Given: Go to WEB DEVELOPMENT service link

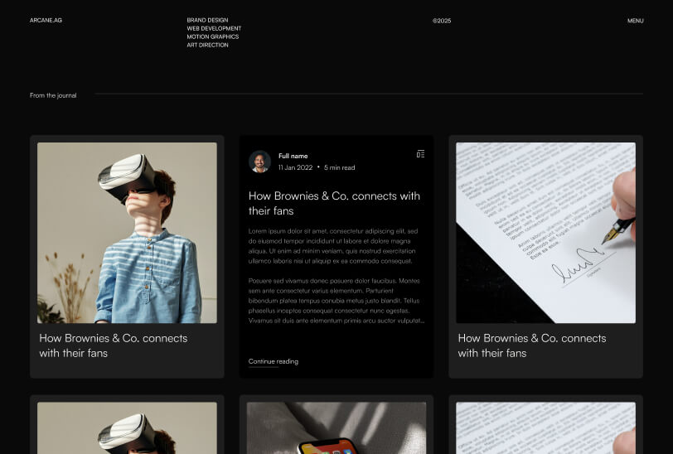Looking at the screenshot, I should [214, 28].
